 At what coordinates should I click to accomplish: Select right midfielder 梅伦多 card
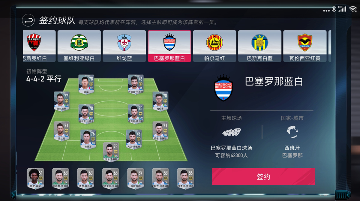(x=160, y=101)
